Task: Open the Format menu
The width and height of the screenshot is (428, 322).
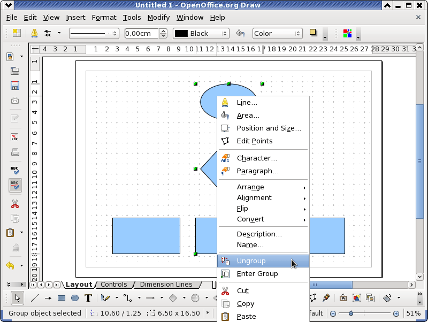Action: (x=104, y=18)
